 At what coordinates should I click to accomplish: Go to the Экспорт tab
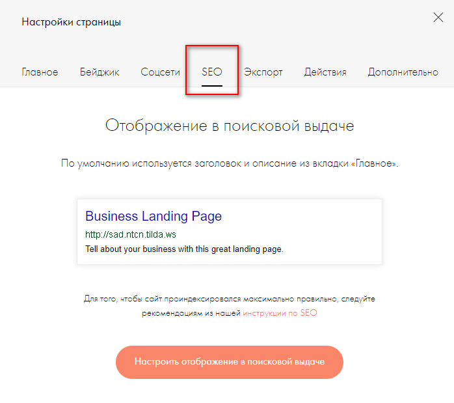(263, 72)
